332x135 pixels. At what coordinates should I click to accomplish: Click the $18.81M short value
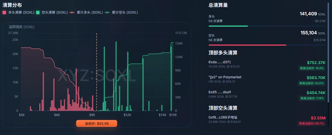tap(319, 40)
